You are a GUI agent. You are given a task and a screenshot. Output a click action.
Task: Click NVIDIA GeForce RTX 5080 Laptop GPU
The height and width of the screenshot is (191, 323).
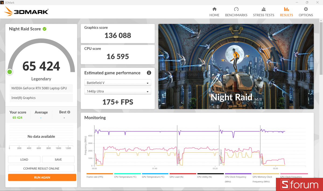coord(41,88)
